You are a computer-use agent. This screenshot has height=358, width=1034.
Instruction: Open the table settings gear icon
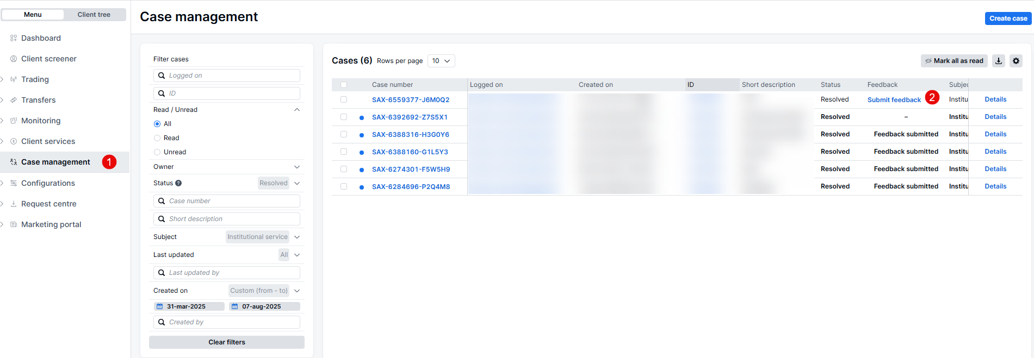pyautogui.click(x=1016, y=61)
